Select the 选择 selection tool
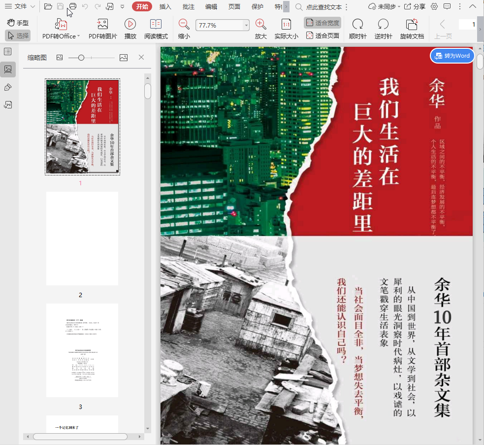This screenshot has width=484, height=445. [18, 35]
